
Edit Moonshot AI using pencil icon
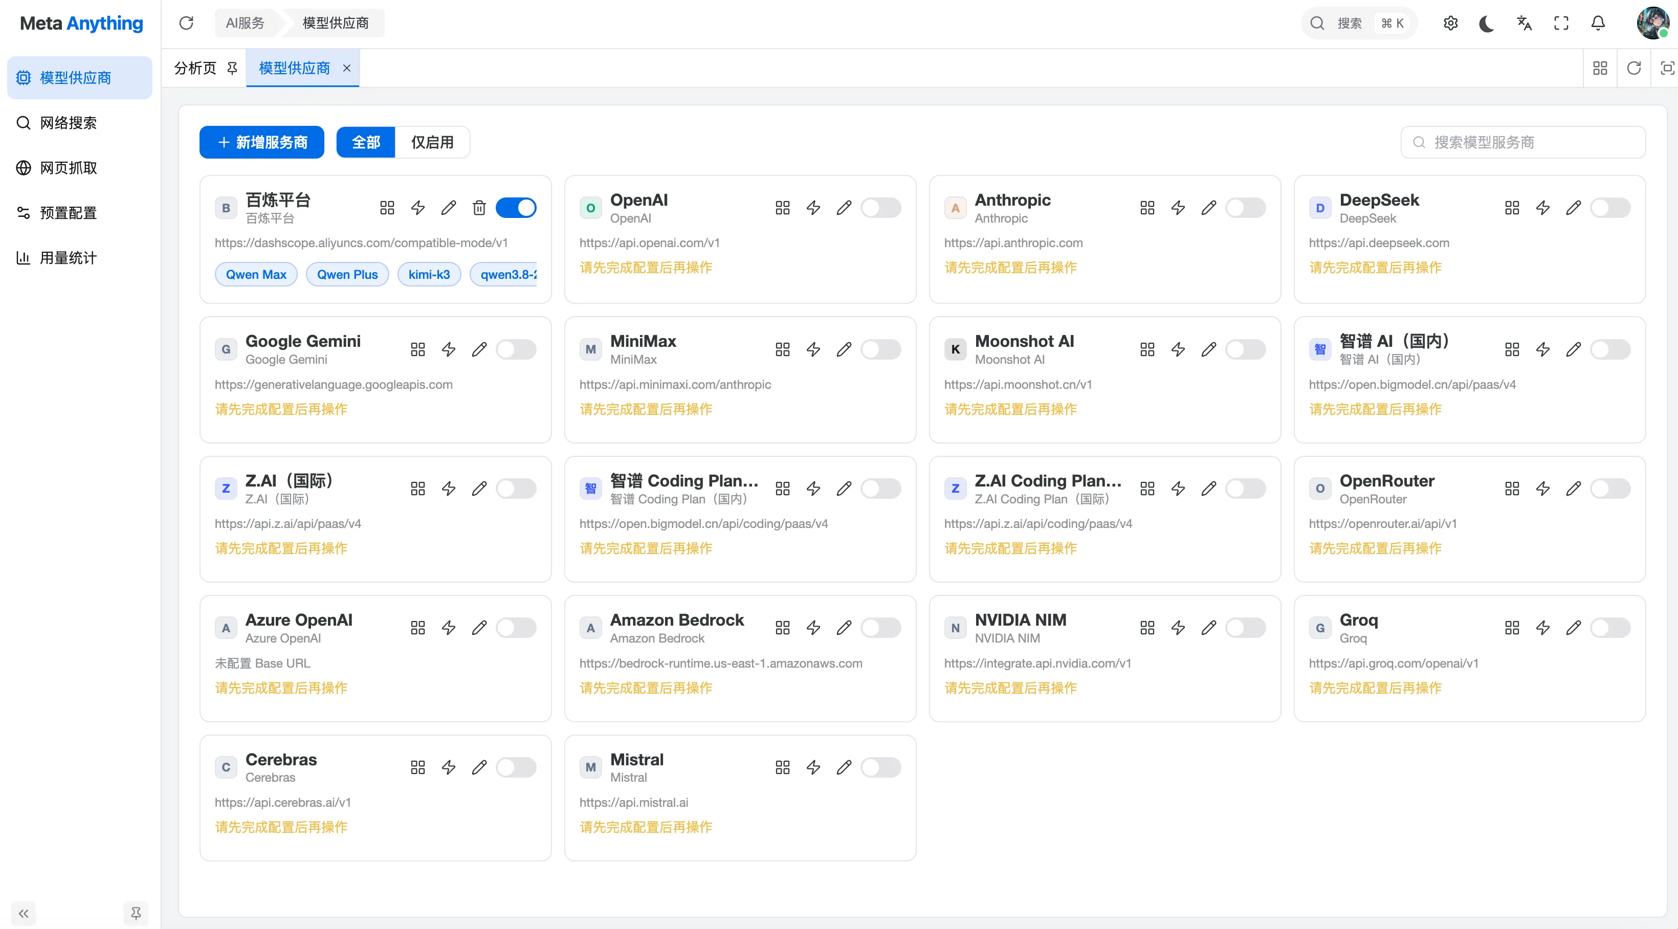click(1208, 349)
